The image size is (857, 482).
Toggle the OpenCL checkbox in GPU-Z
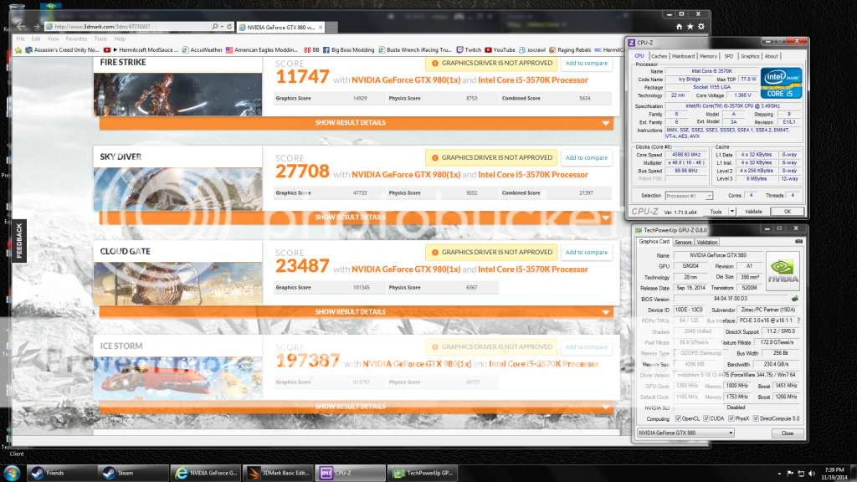[678, 418]
